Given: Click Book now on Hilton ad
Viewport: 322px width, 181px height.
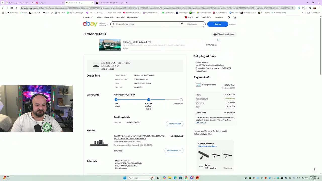Looking at the screenshot, I should (x=211, y=45).
